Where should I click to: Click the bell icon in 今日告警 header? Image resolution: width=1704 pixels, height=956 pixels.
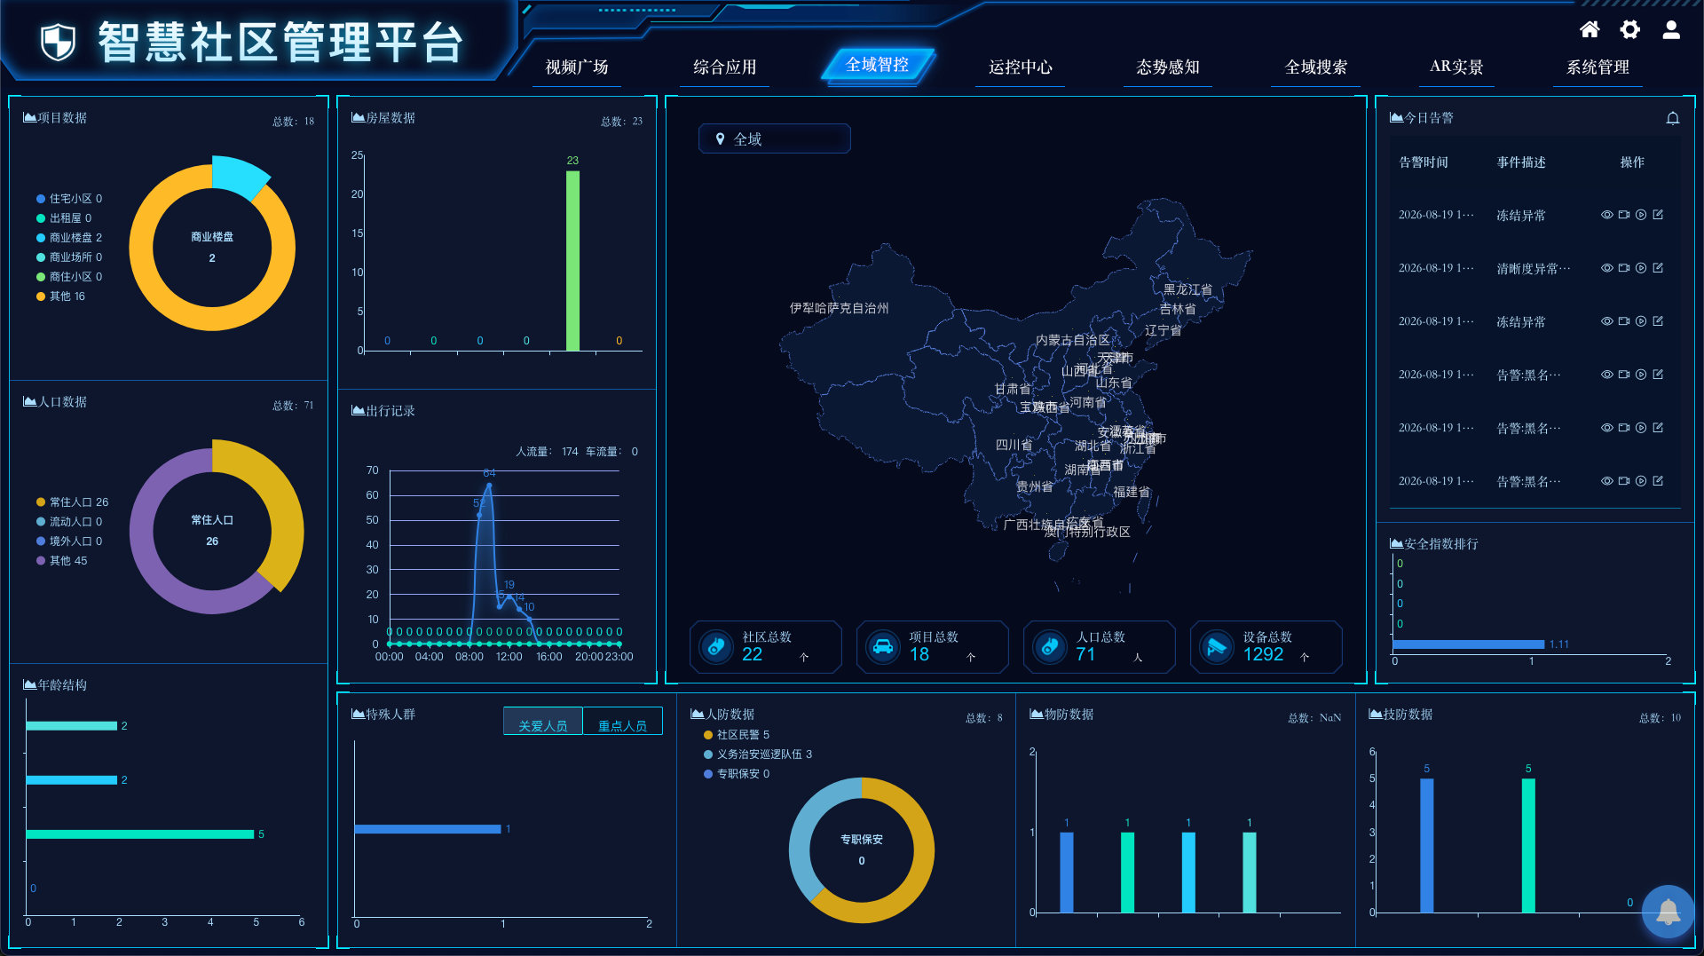pos(1673,118)
